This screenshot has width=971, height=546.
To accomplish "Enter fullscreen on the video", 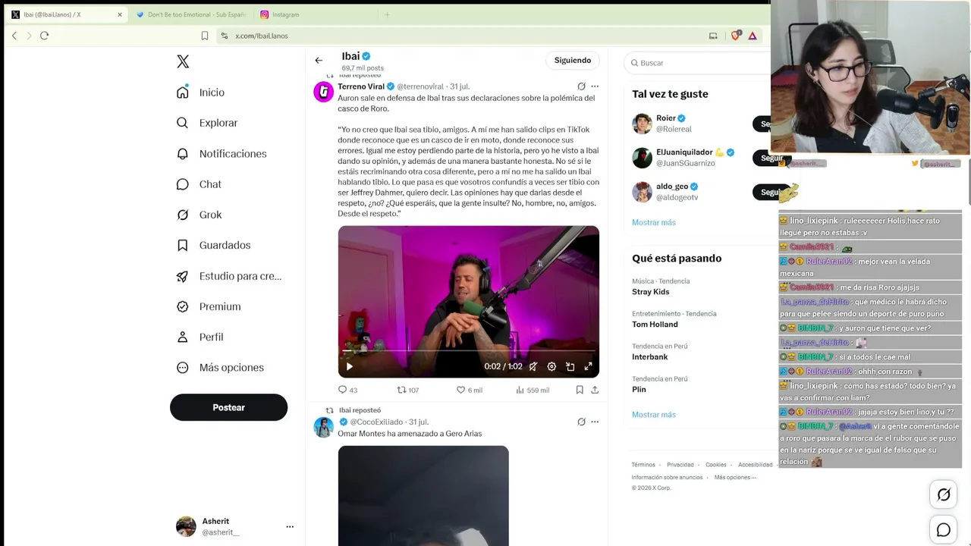I will [x=588, y=366].
